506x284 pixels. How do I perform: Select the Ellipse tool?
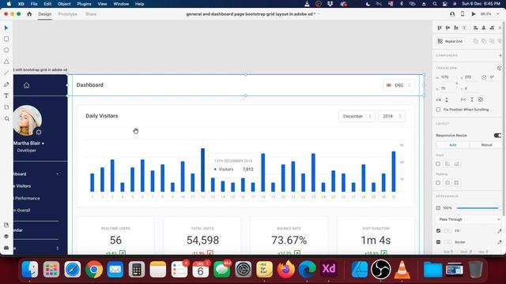tap(6, 50)
